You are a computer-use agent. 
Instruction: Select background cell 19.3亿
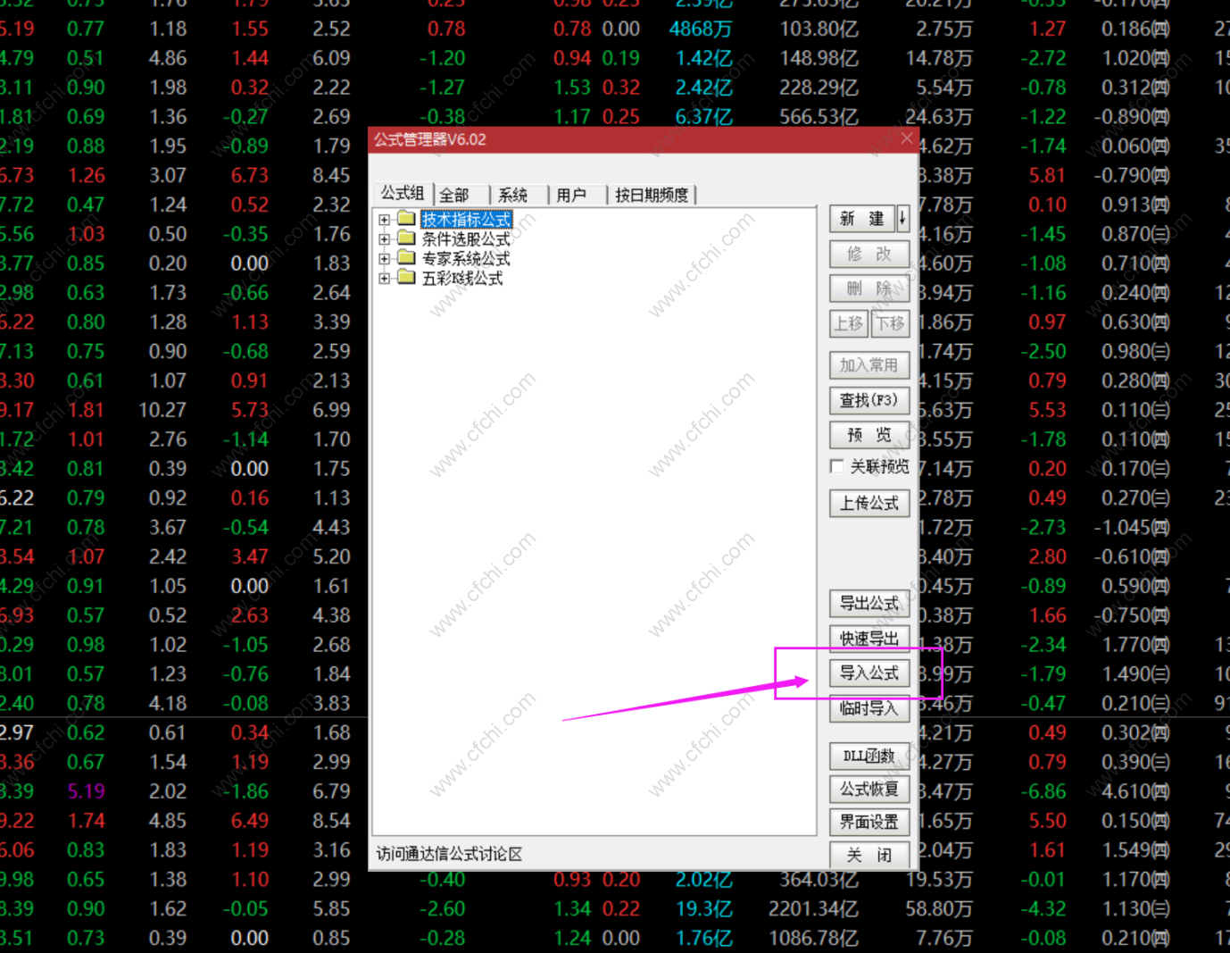tap(704, 909)
